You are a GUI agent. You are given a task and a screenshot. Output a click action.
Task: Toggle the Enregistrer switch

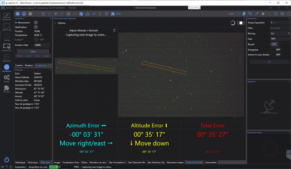276,50
